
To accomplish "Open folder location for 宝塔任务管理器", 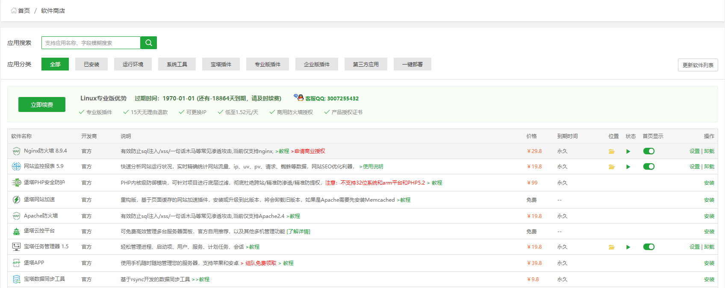I will (x=612, y=247).
